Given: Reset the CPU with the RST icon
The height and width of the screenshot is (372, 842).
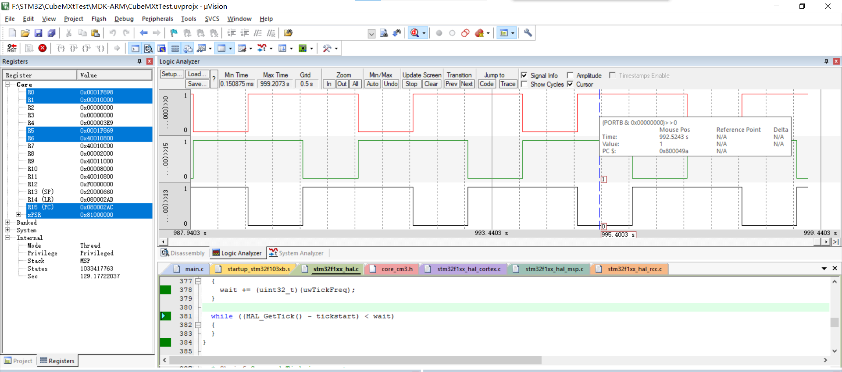Looking at the screenshot, I should [12, 48].
